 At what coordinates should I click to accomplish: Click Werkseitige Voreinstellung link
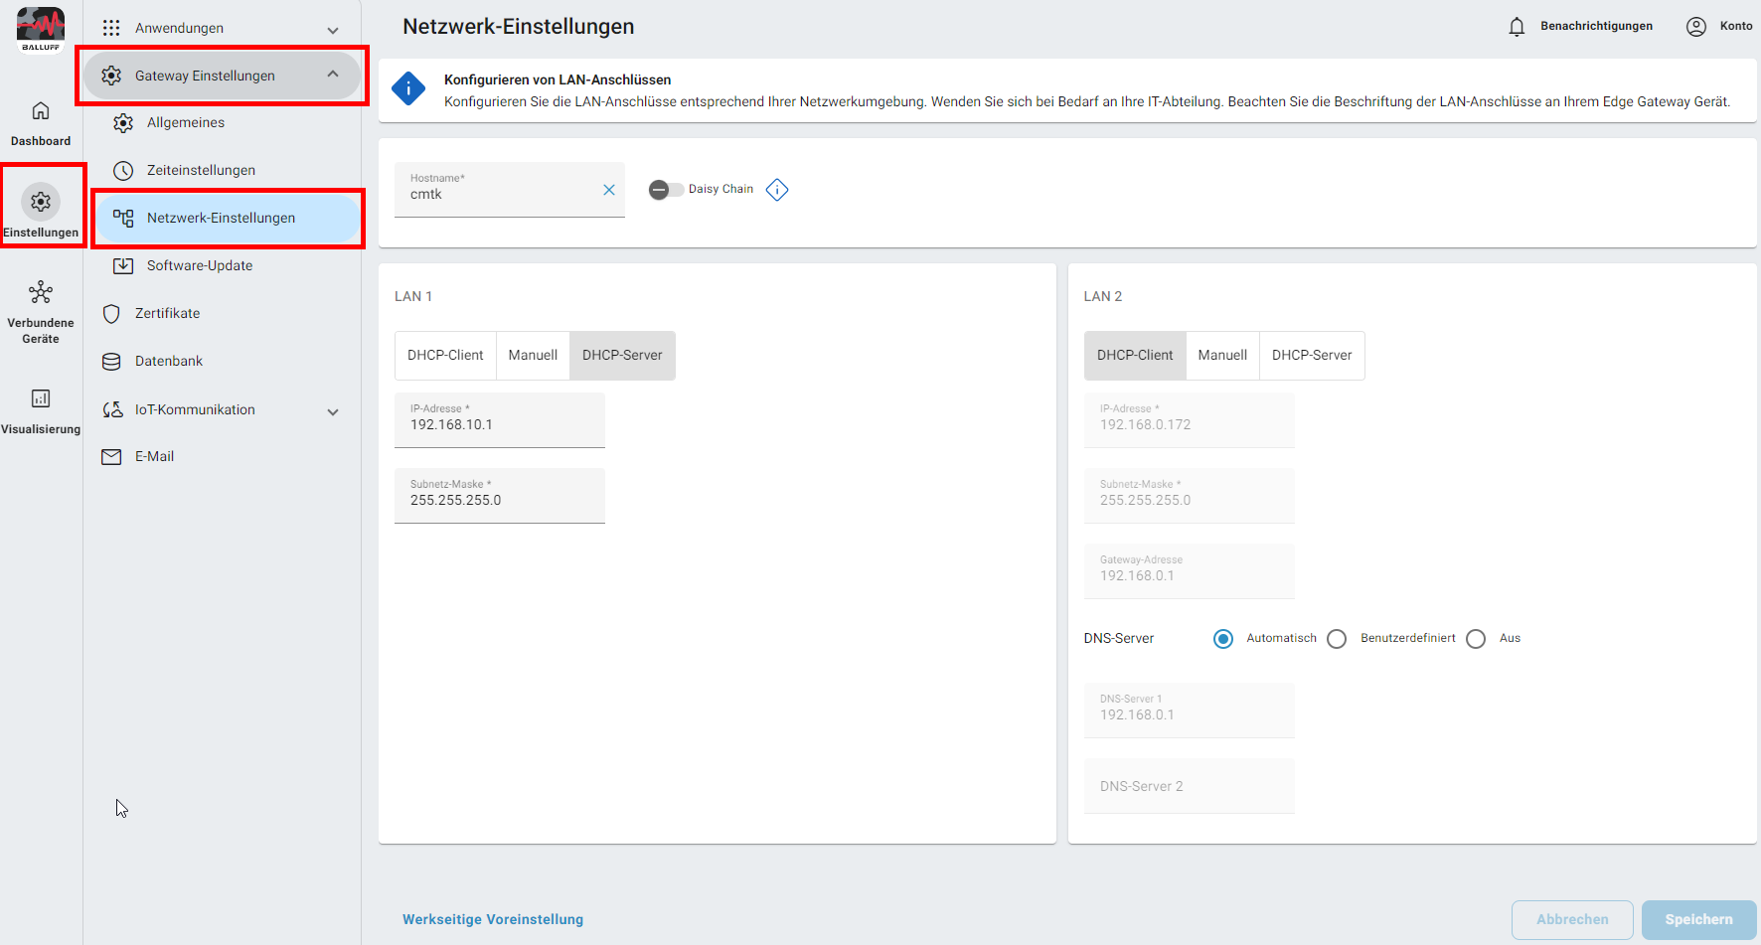493,920
